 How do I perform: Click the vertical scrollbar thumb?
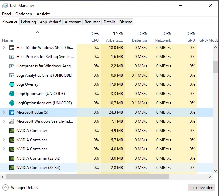click(215, 67)
